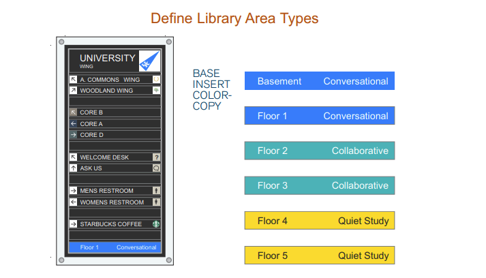Screen dimensions: 486x278
Task: Click the Starbucks logo icon
Action: click(156, 223)
